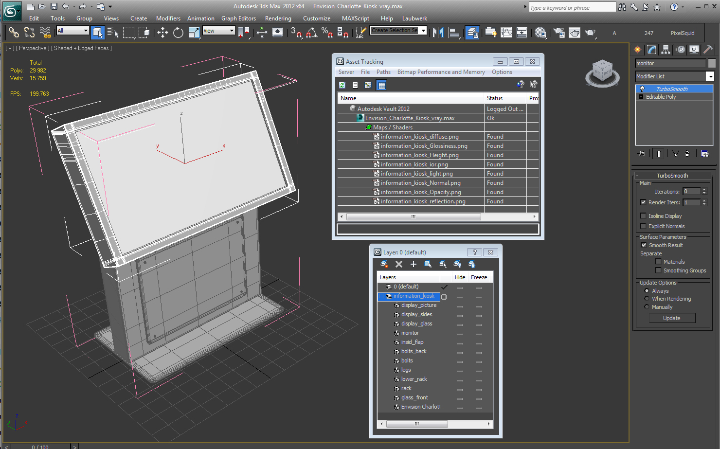Open the Align tool

[454, 33]
